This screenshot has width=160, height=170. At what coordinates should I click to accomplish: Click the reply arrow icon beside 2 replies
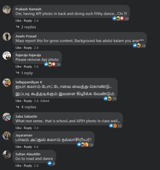[x=18, y=27]
